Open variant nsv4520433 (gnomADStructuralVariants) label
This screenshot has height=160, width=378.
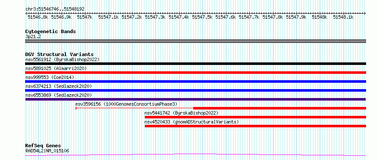(x=192, y=122)
